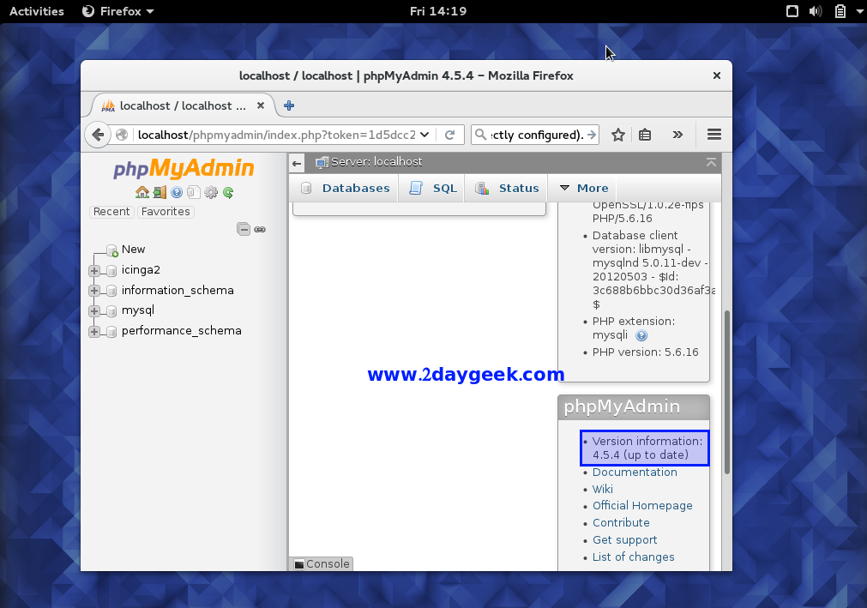Open a new Firefox tab
867x608 pixels.
tap(289, 105)
